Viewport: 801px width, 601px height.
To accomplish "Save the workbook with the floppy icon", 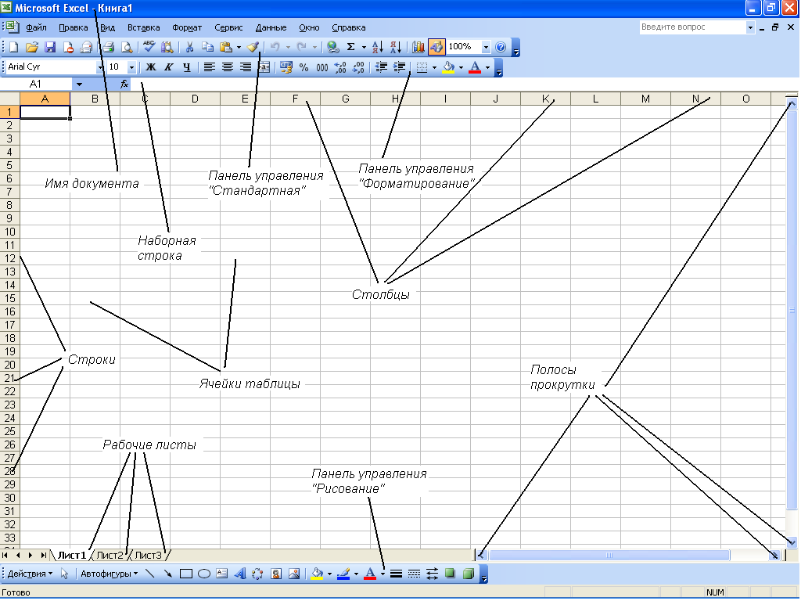I will 49,47.
